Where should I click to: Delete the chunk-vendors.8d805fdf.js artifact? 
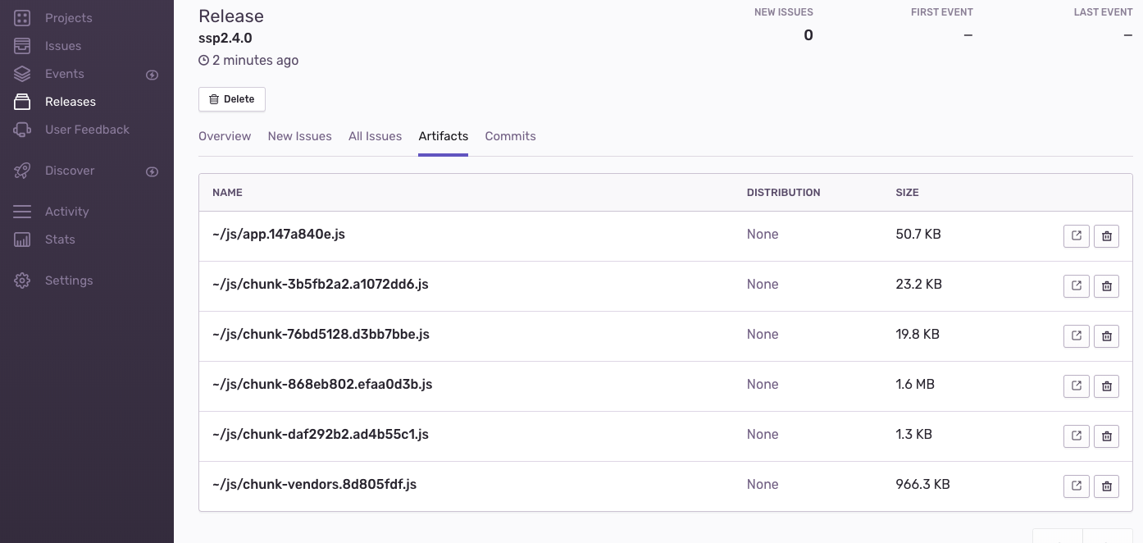pyautogui.click(x=1106, y=486)
